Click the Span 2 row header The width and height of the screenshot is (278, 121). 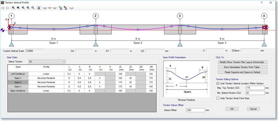pos(18,82)
